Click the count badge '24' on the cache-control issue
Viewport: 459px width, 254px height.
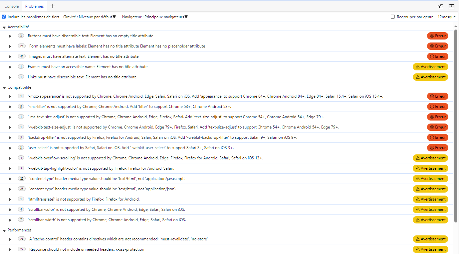tap(22, 239)
